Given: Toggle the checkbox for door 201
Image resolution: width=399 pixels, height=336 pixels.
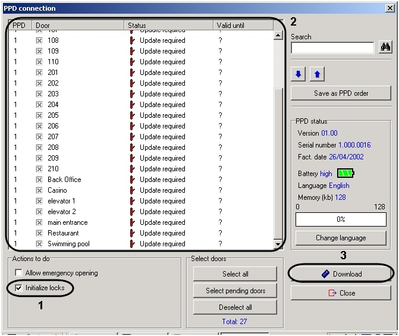Looking at the screenshot, I should (x=39, y=73).
